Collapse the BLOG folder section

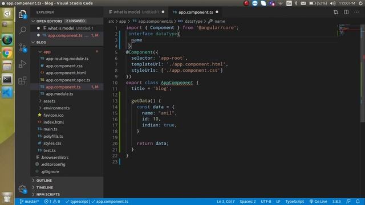click(x=67, y=42)
